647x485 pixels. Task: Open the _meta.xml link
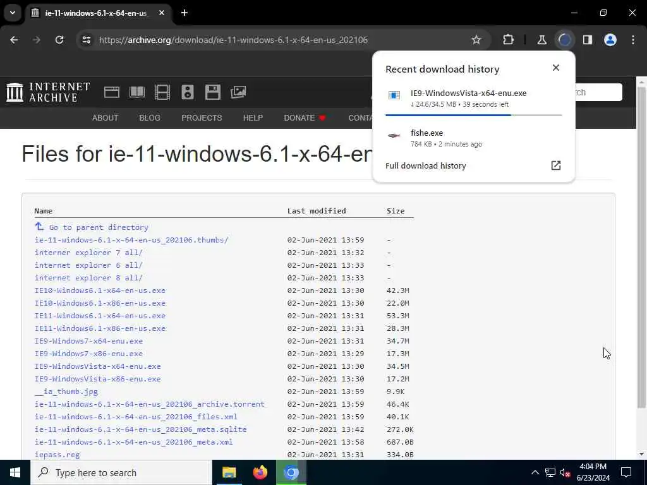coord(134,442)
